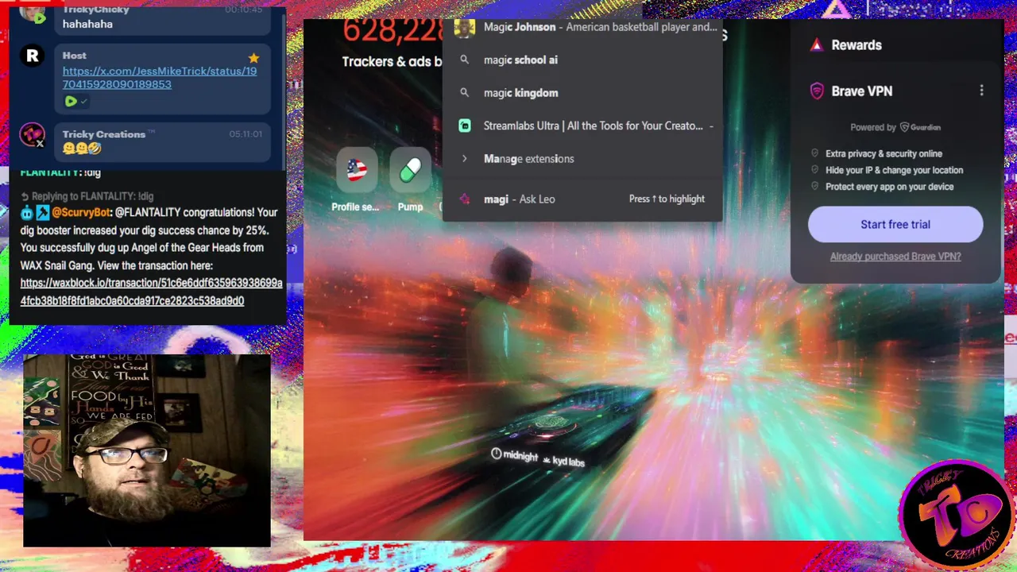Screen dimensions: 1017x572
Task: Open the Brave VPN three-dot menu
Action: [x=981, y=91]
